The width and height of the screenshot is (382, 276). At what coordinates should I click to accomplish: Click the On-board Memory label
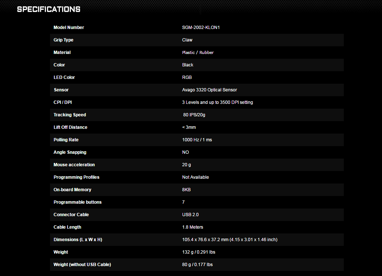72,190
